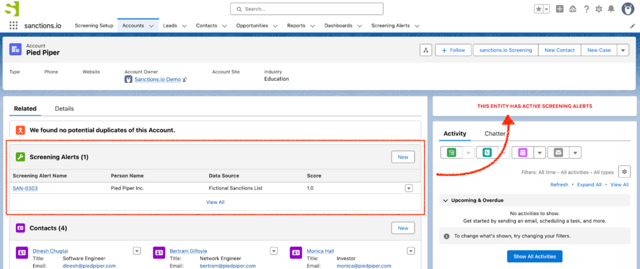Click View All under Screening Alerts

pyautogui.click(x=215, y=202)
